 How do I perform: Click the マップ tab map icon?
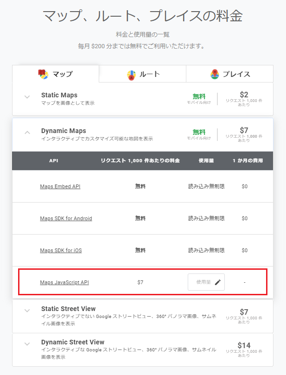pyautogui.click(x=43, y=74)
